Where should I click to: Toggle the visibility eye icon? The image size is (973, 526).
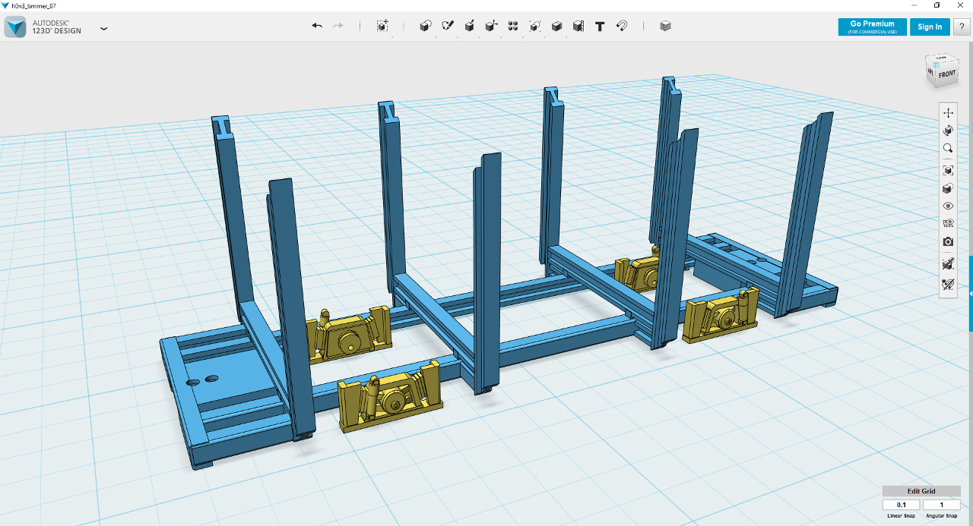[x=948, y=206]
